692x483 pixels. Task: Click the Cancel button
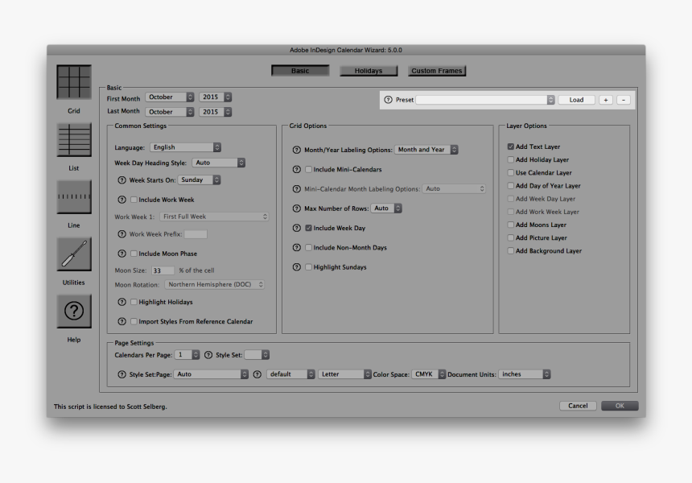coord(578,406)
